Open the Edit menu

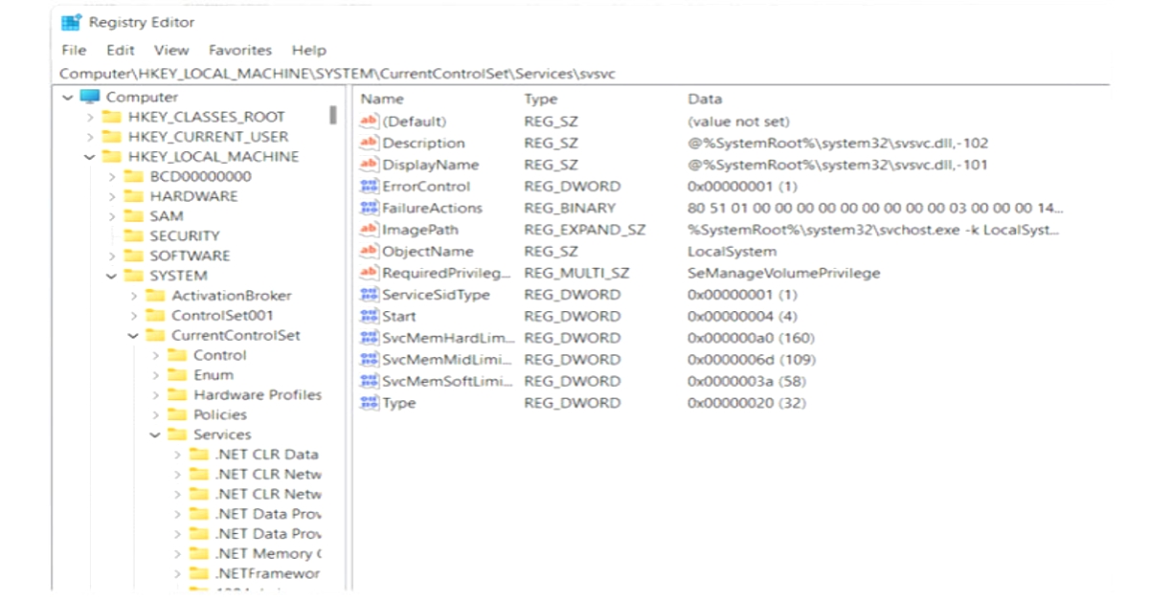tap(121, 50)
